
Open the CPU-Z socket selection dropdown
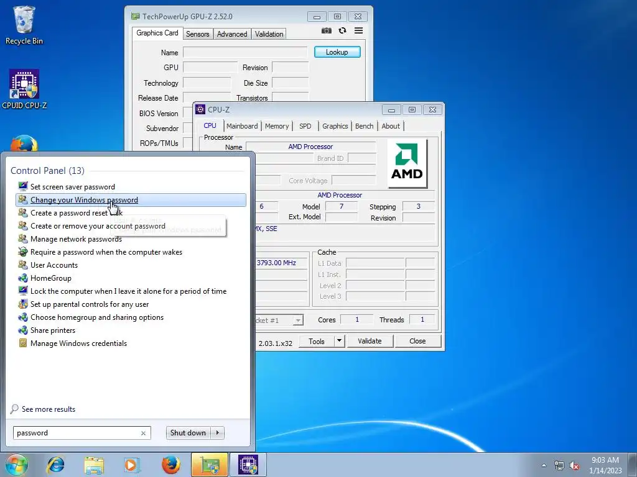coord(298,320)
